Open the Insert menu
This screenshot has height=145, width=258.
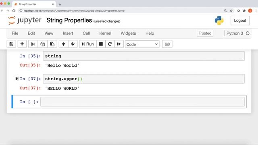[x=68, y=33]
